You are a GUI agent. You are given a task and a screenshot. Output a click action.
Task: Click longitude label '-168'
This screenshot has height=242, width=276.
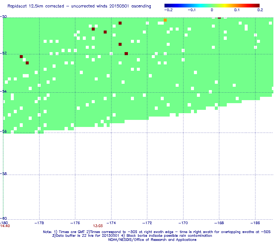pos(219,223)
